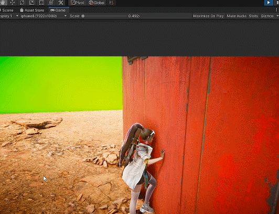Switch to the Asset Store tab

pyautogui.click(x=32, y=10)
